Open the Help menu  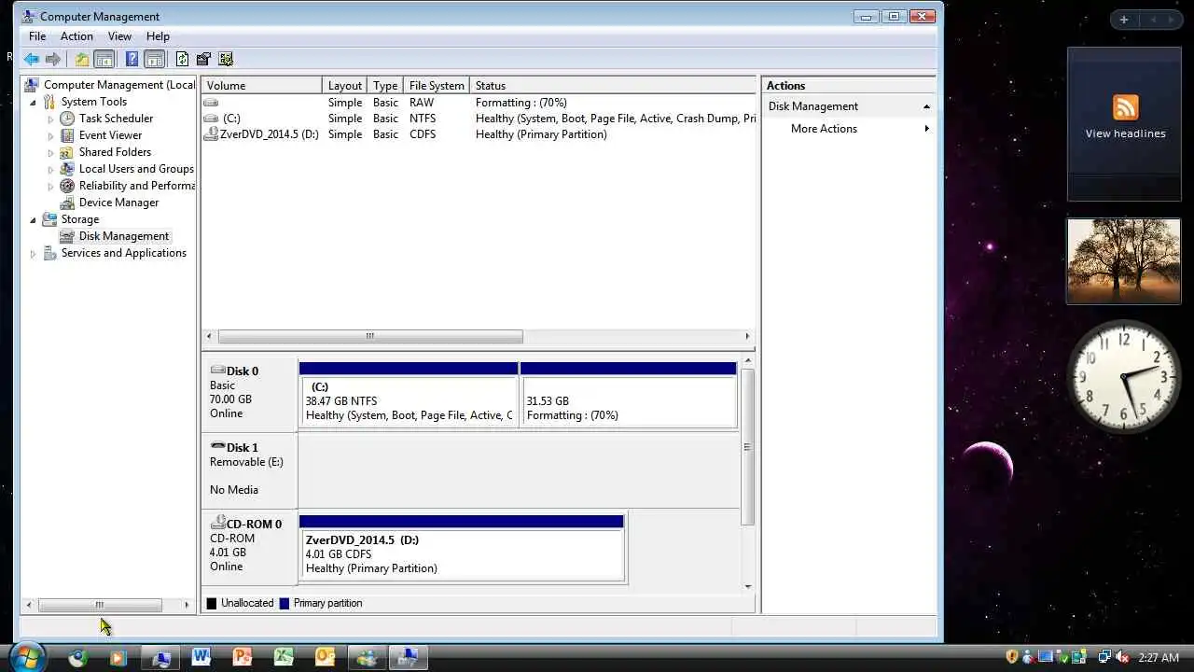pyautogui.click(x=158, y=36)
